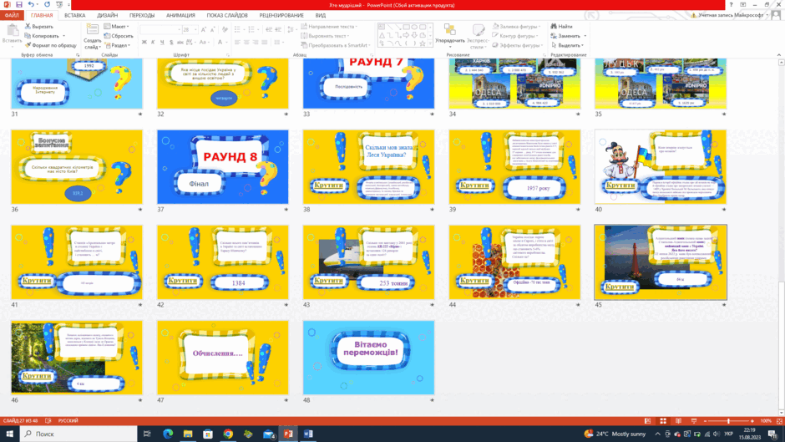Screen dimensions: 785x442
Task: Select slide 37 РАУНД 8 thumbnail
Action: click(223, 167)
